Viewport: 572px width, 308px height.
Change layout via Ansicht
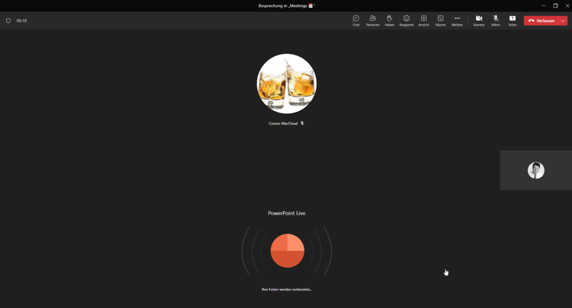[423, 21]
